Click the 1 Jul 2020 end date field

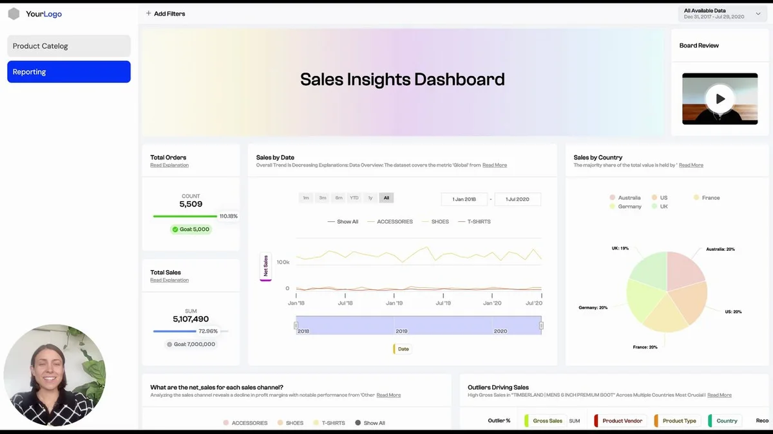pyautogui.click(x=517, y=199)
